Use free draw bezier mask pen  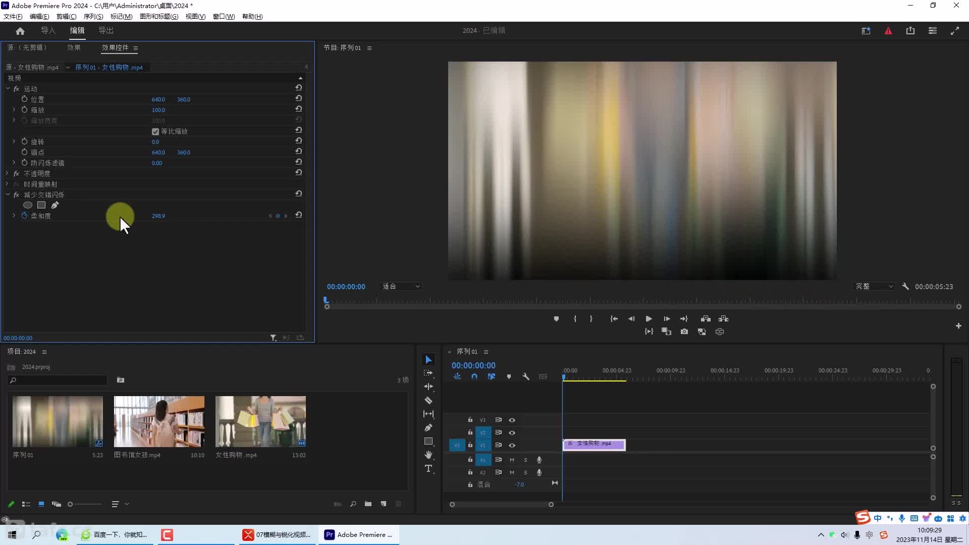(x=55, y=205)
